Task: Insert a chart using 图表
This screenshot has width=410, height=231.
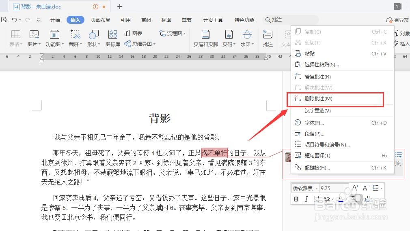Action: 134,33
